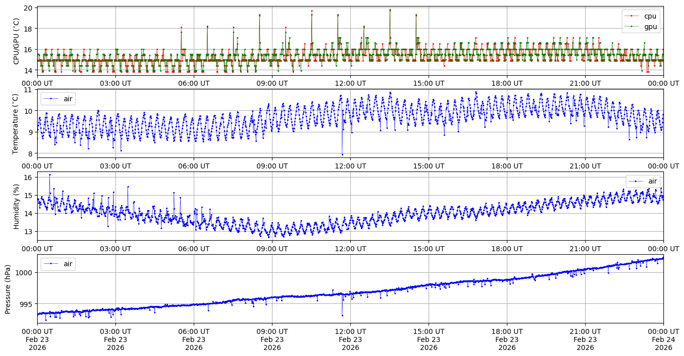The width and height of the screenshot is (684, 356).
Task: Click the 12:00 UT Feb 23 bottom tick label
Action: click(350, 339)
